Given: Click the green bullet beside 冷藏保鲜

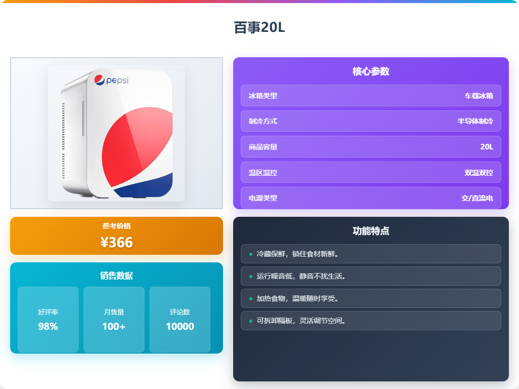Looking at the screenshot, I should tap(250, 254).
